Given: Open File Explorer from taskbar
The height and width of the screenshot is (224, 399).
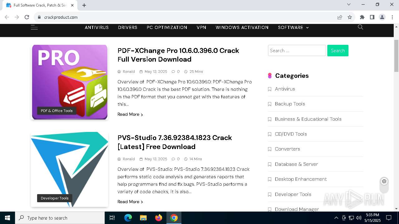Looking at the screenshot, I should pos(143,218).
